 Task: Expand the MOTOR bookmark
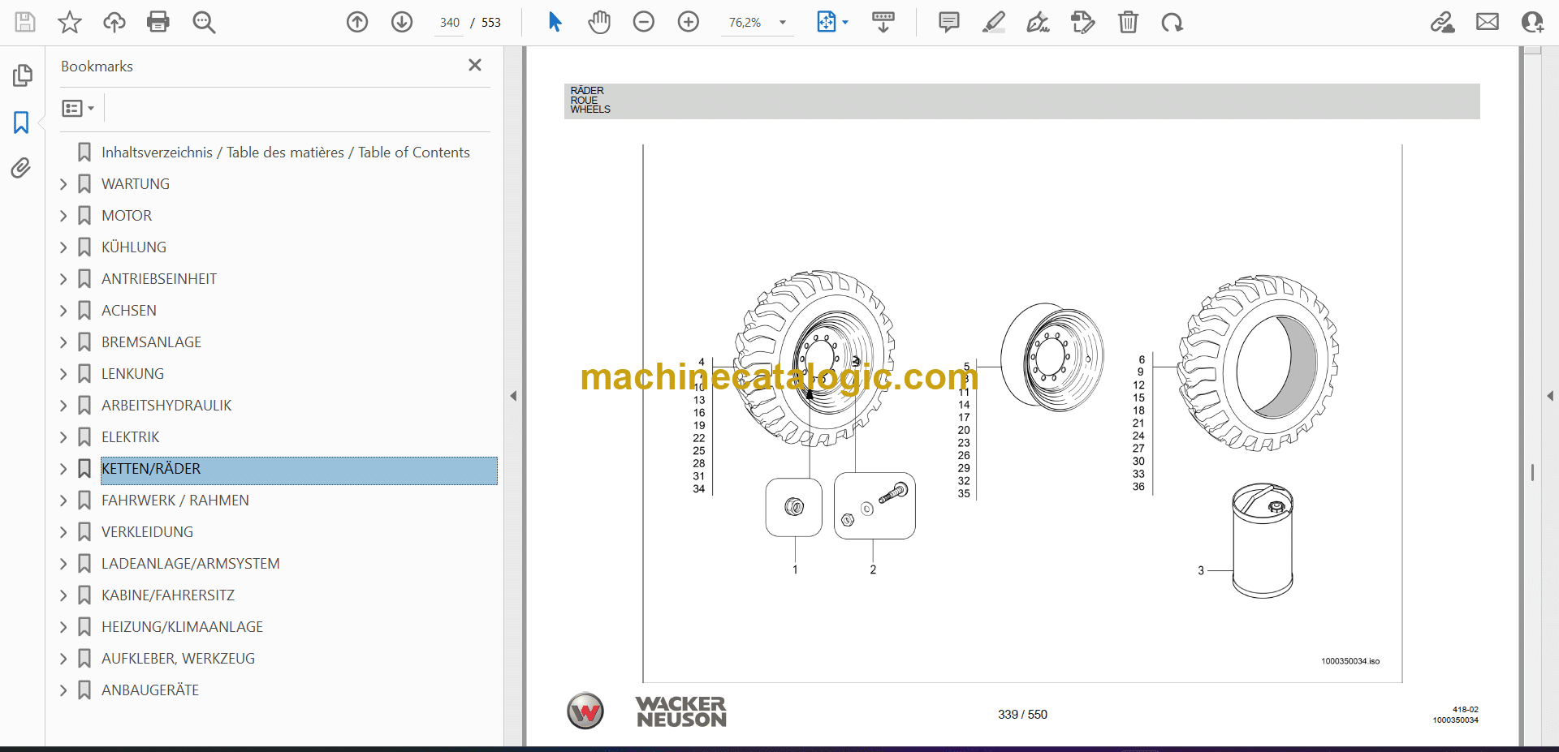pos(63,216)
